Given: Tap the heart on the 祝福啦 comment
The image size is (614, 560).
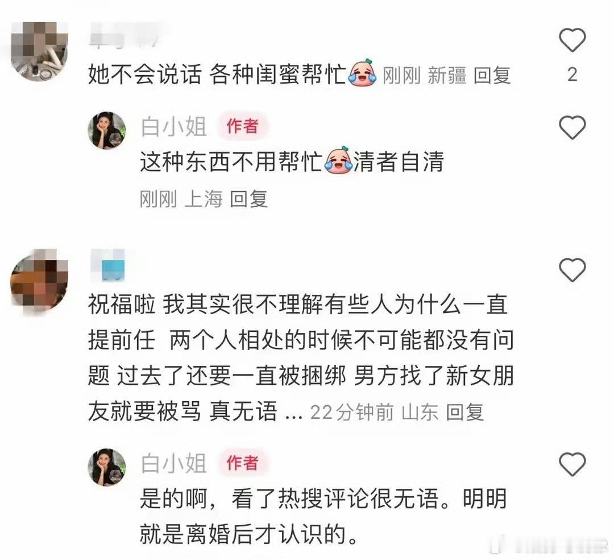Looking at the screenshot, I should (572, 270).
